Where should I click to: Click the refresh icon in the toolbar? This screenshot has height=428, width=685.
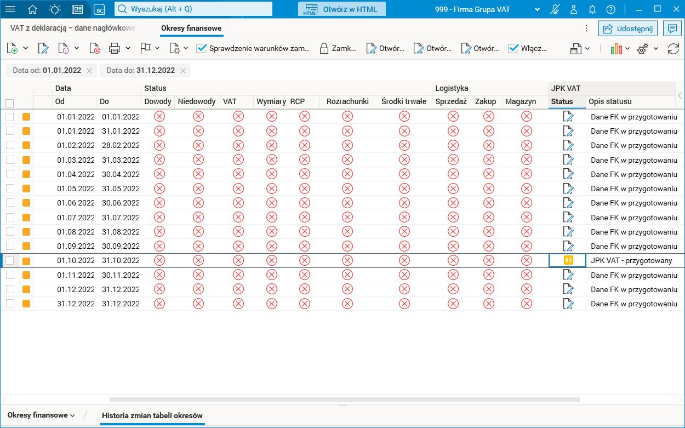tap(673, 49)
